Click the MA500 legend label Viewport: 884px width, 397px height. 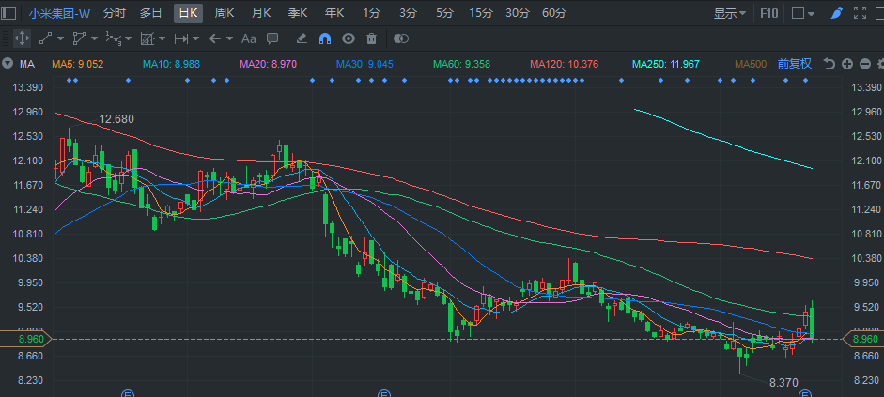click(752, 64)
